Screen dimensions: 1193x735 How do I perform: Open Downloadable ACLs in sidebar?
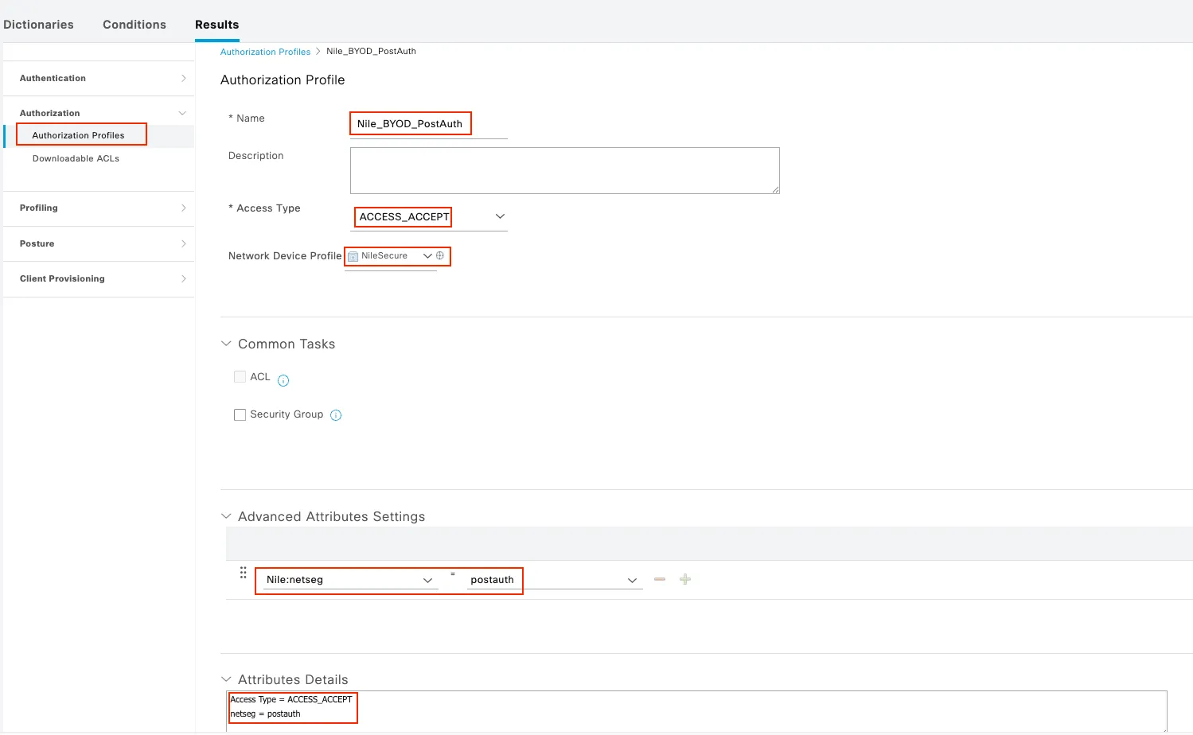click(76, 158)
